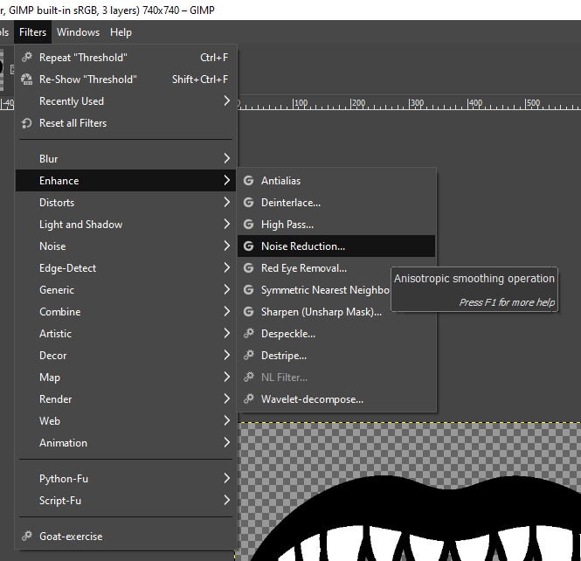Open the Map filters submenu
This screenshot has height=561, width=581.
(126, 377)
